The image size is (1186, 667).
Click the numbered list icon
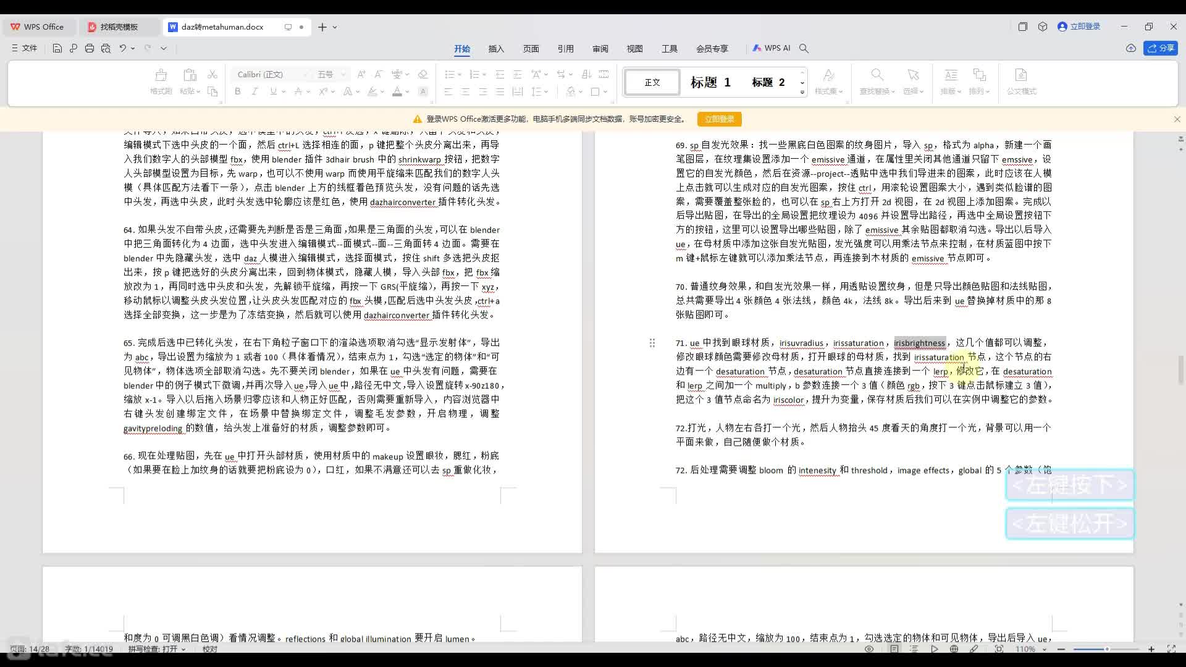pos(474,74)
